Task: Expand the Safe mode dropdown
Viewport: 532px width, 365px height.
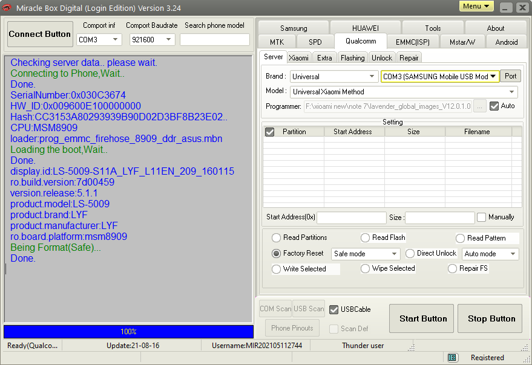Action: click(x=394, y=253)
